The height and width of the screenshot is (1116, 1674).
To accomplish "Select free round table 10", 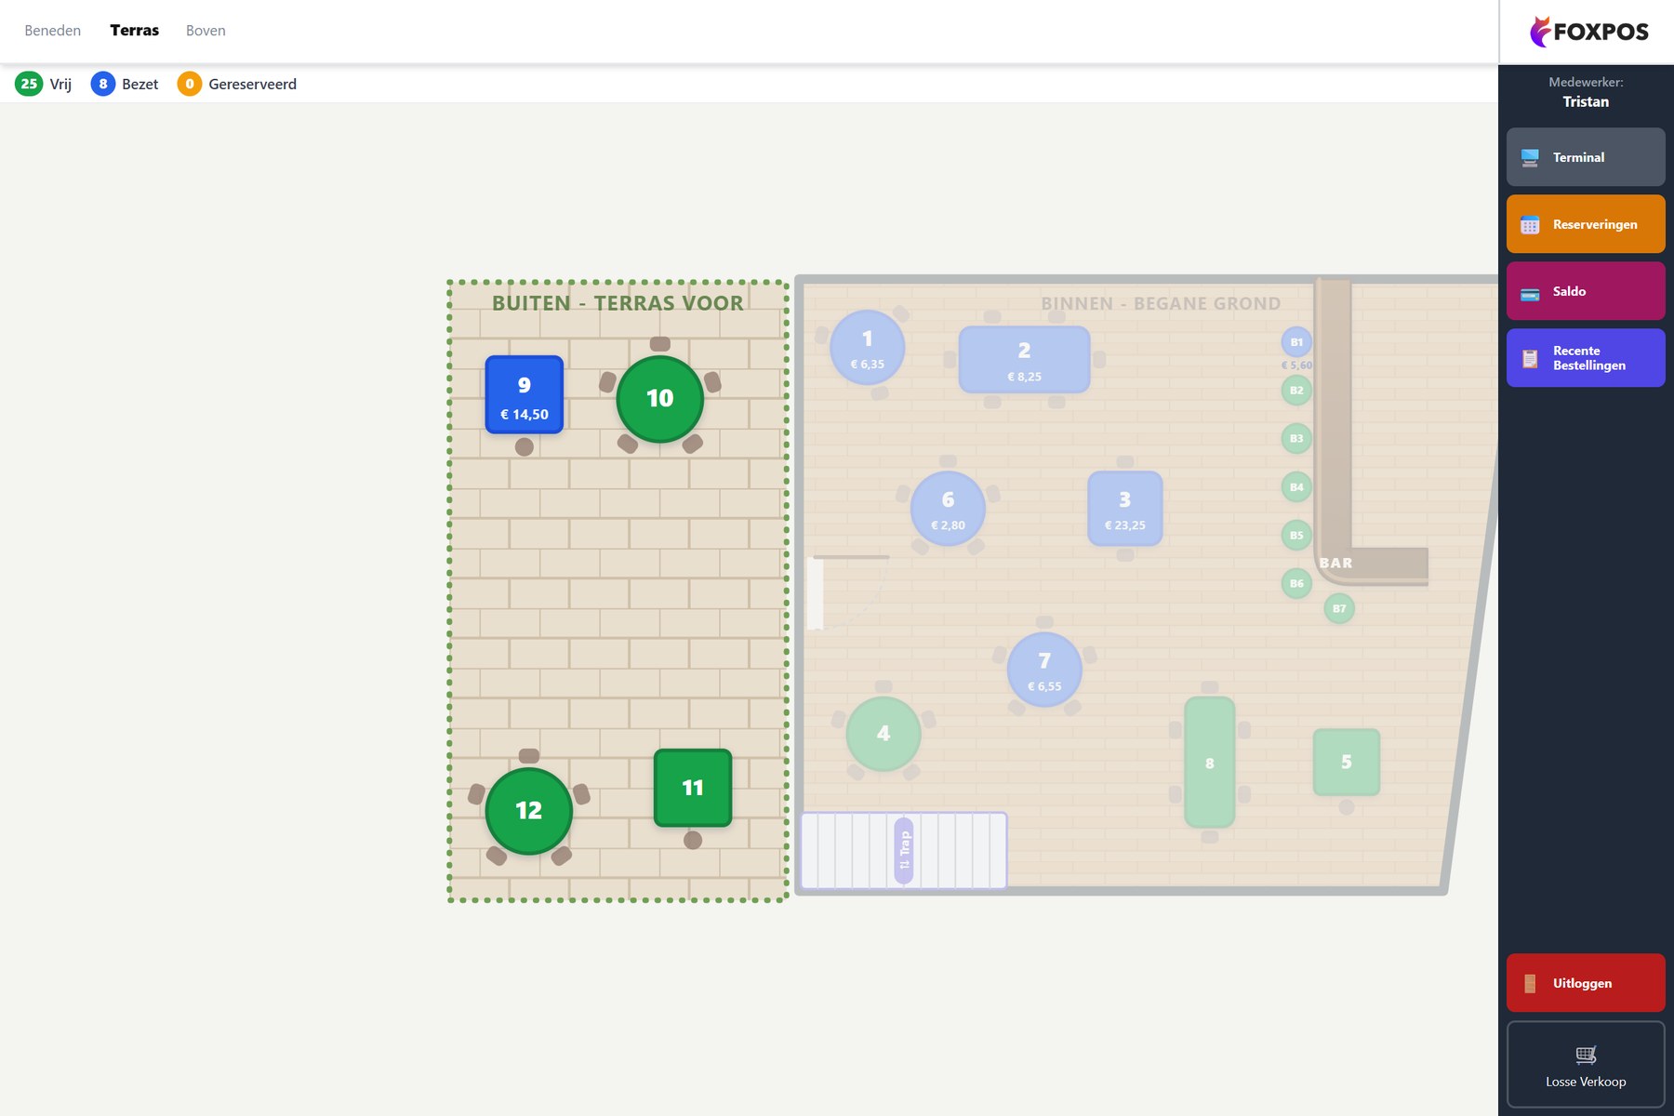I will (x=660, y=399).
